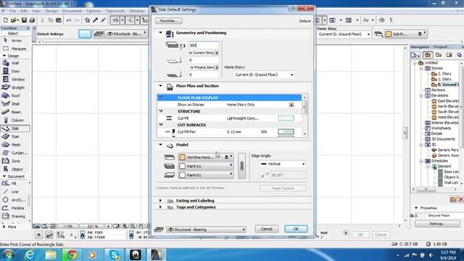Image resolution: width=464 pixels, height=261 pixels.
Task: Click the slab thickness input field
Action: coord(204,45)
